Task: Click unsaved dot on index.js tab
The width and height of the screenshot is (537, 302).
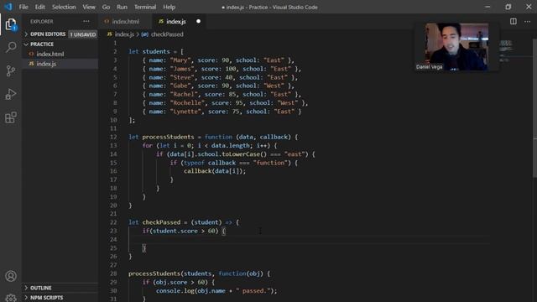Action: coord(198,21)
